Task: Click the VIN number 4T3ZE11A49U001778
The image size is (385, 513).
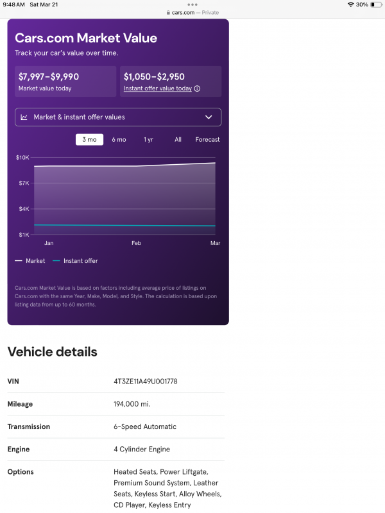Action: [x=146, y=382]
